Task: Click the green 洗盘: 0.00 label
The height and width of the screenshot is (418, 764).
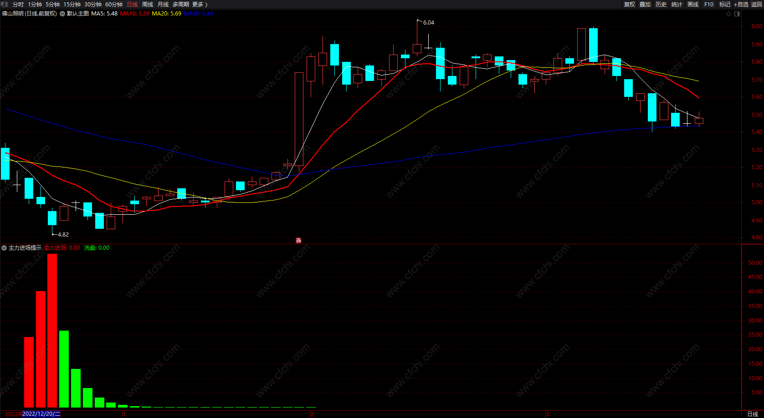Action: pyautogui.click(x=97, y=248)
